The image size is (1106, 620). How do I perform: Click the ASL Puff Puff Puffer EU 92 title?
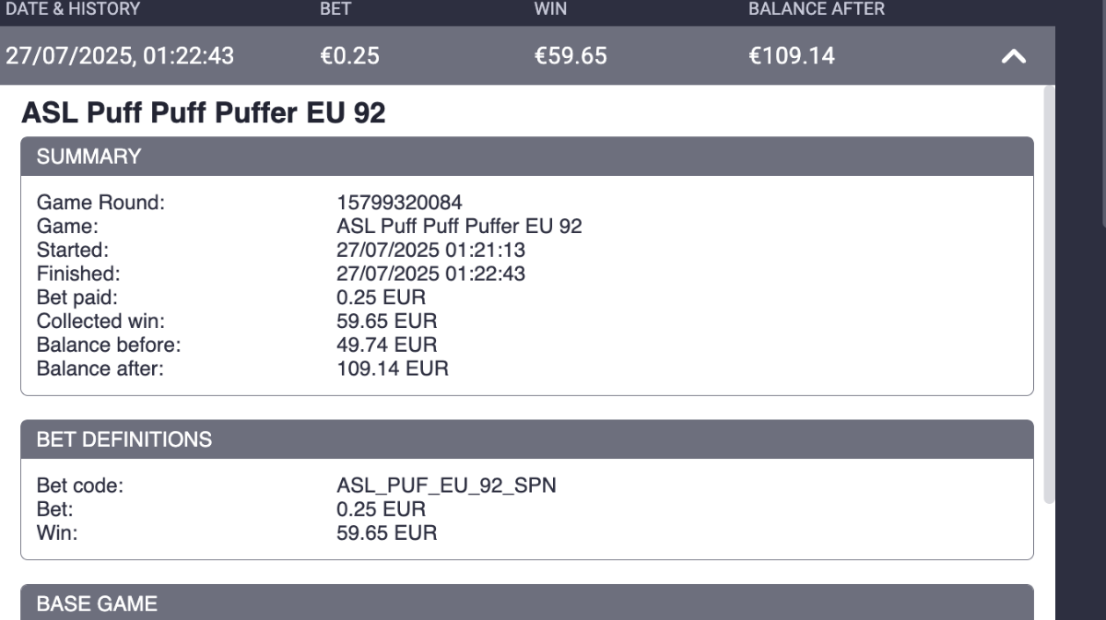click(x=203, y=113)
